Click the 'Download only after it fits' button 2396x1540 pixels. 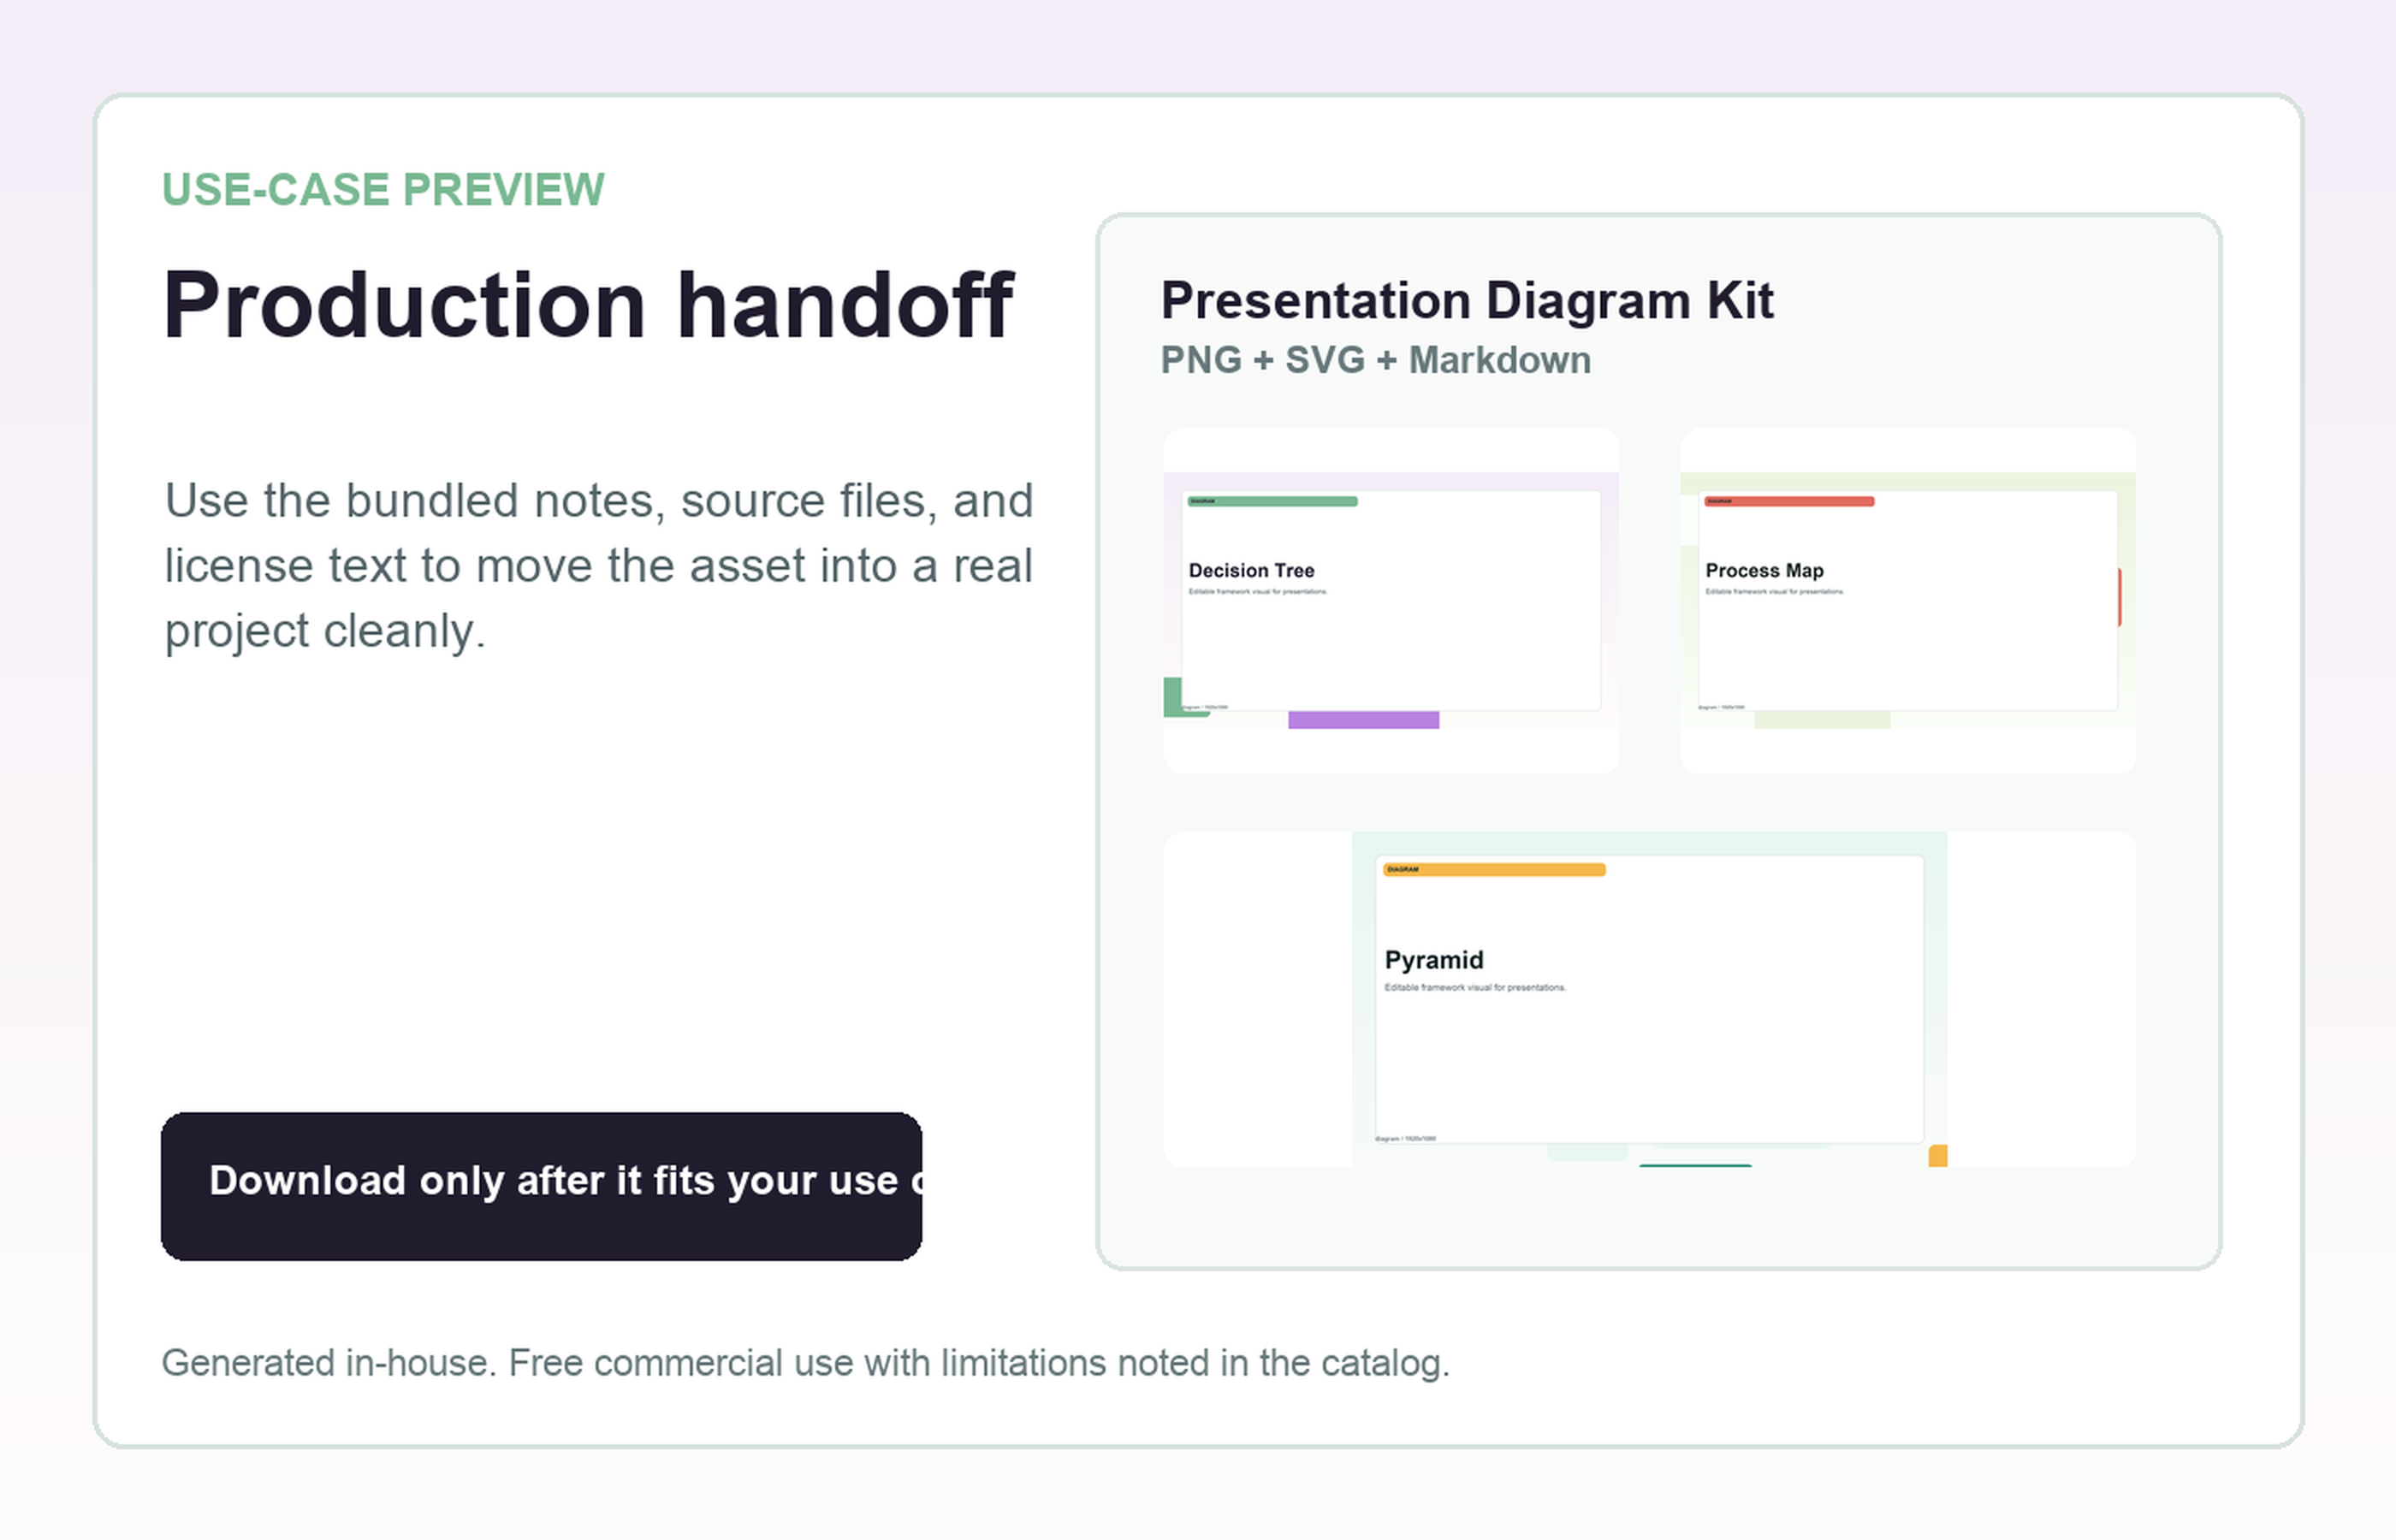pos(541,1186)
